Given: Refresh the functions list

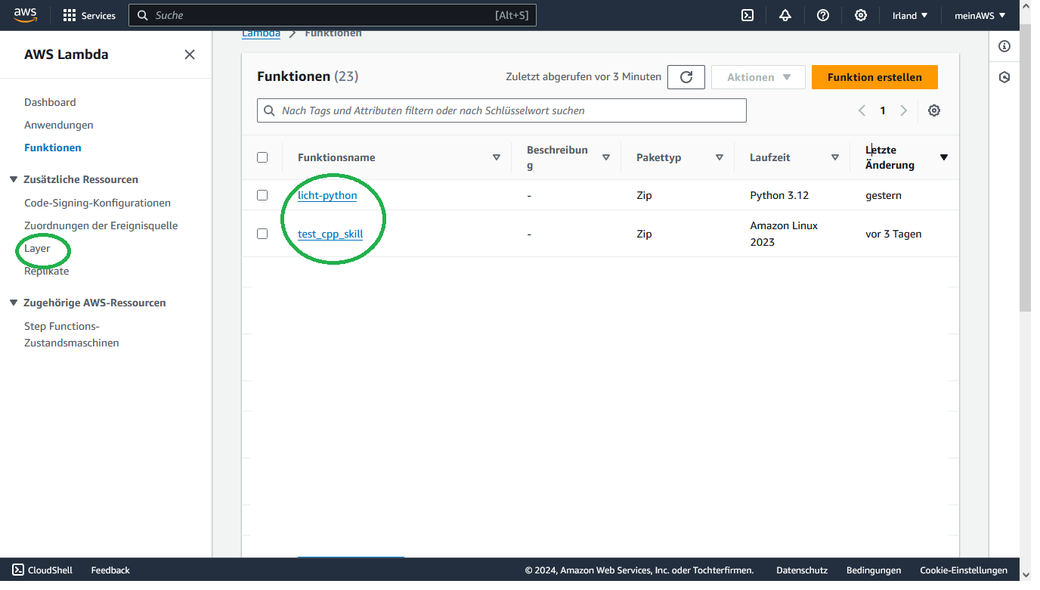Looking at the screenshot, I should coord(686,77).
